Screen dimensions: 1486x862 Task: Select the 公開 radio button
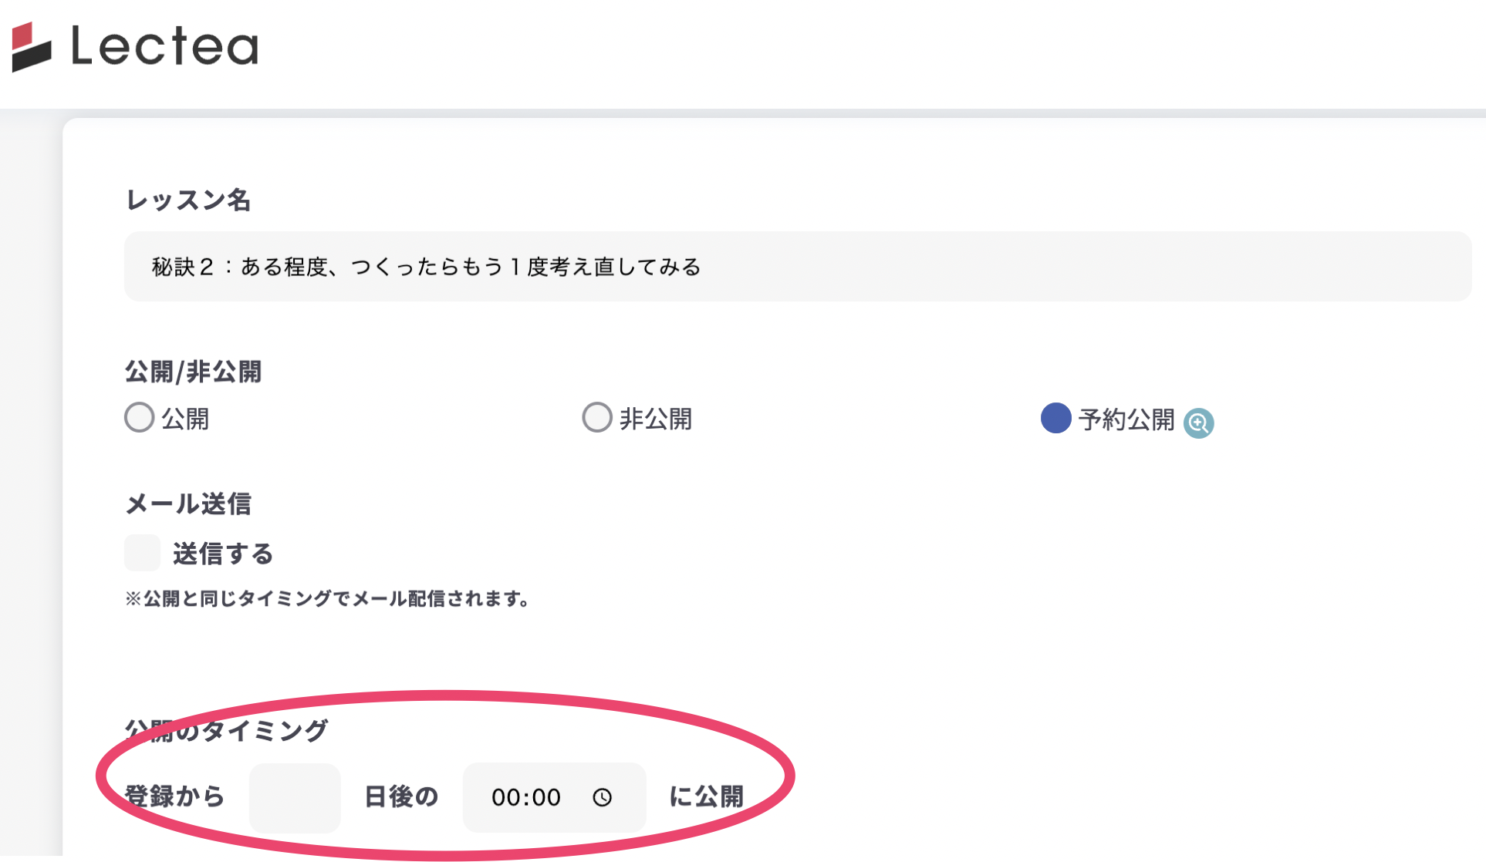[x=140, y=417]
